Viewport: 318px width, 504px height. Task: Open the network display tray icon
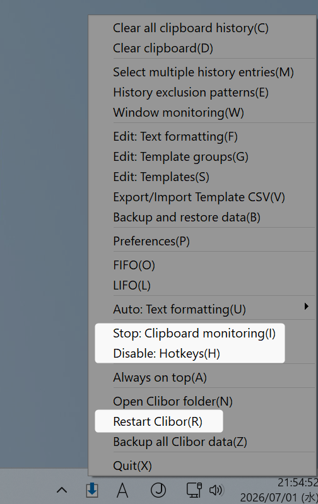pos(194,490)
